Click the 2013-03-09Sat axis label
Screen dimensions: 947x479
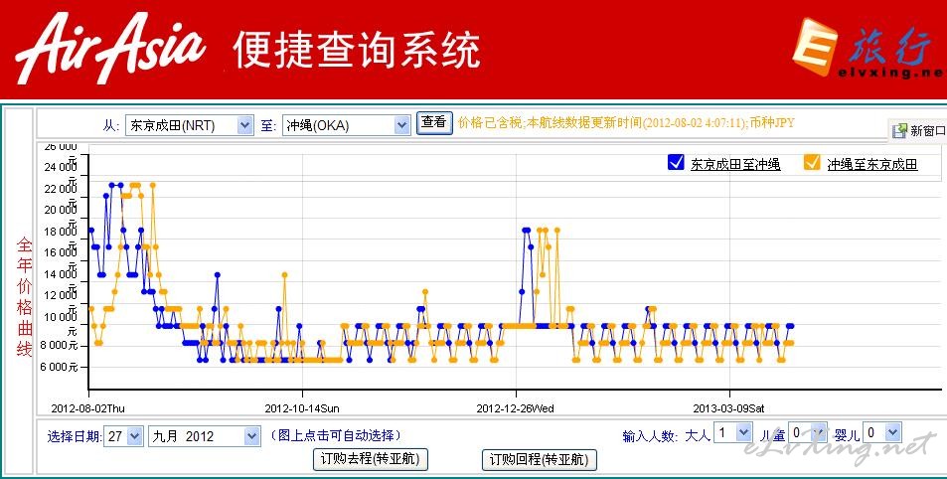point(729,408)
